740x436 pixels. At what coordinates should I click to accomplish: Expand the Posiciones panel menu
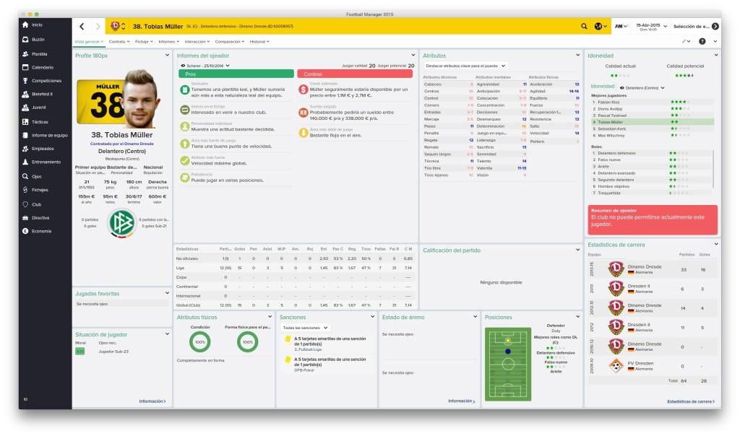577,317
